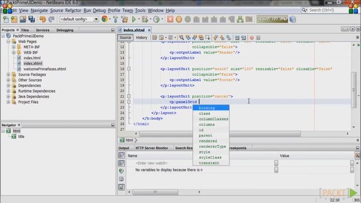Screen dimensions: 361x203
Task: Click the Redo arrow icon
Action: click(51, 19)
